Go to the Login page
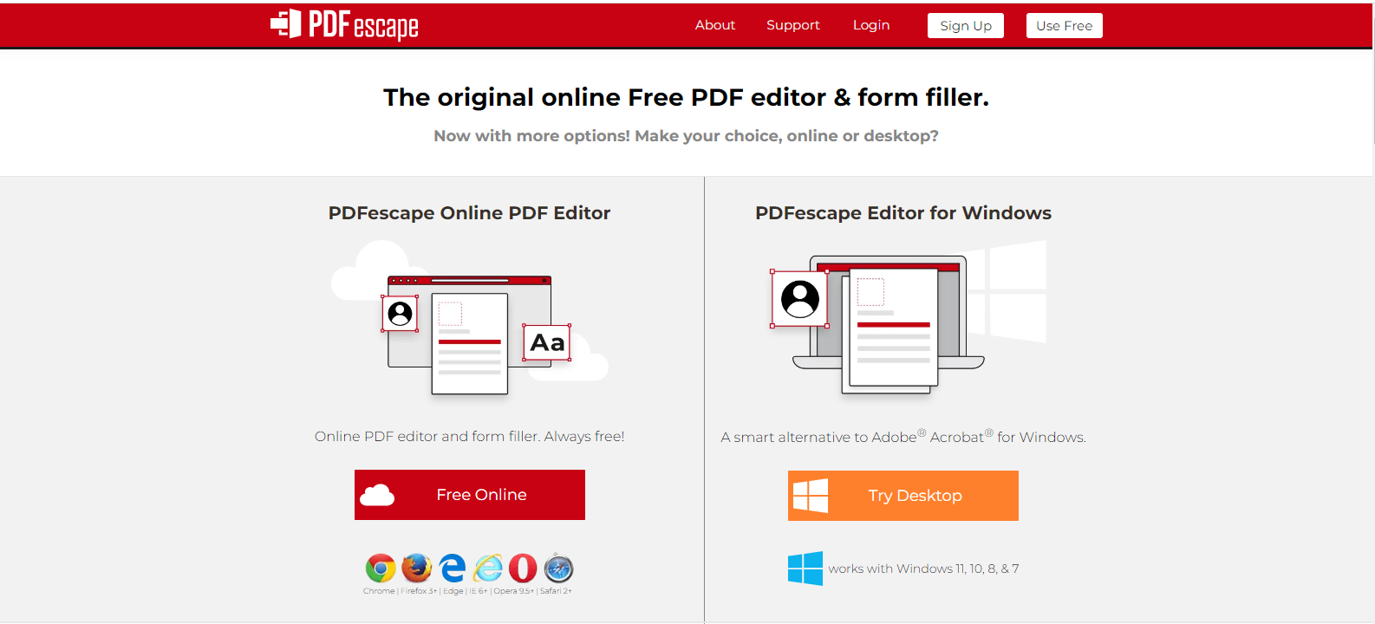 coord(871,25)
